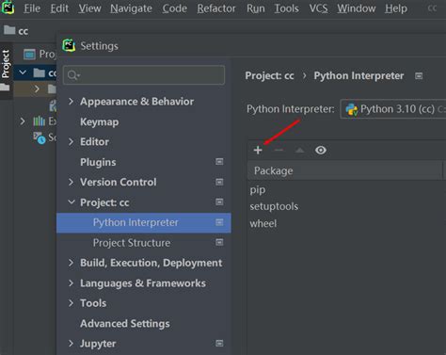
Task: Click the Project: cc breadcrumb
Action: click(x=269, y=75)
